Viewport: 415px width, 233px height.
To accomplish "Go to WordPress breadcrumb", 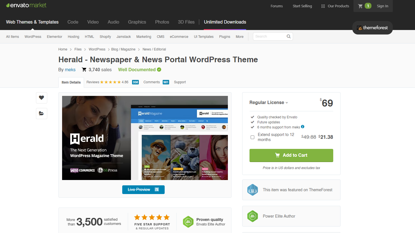I will 97,49.
